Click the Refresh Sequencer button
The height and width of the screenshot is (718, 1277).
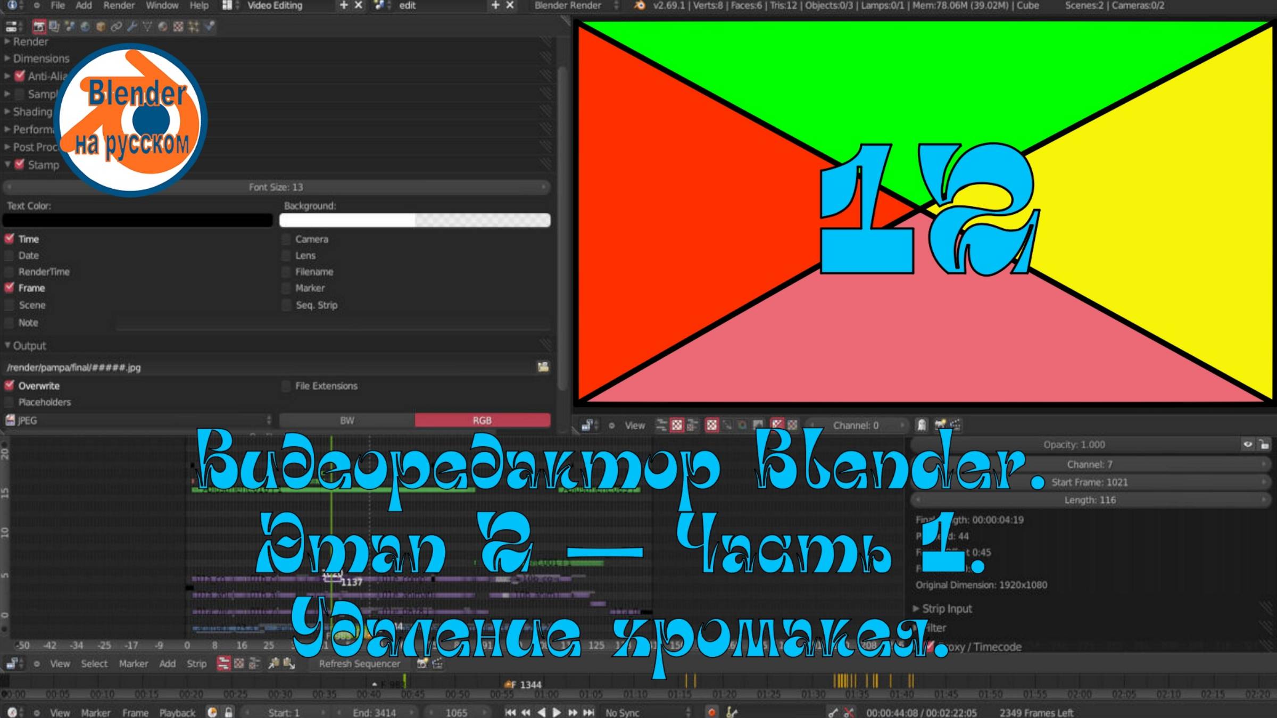[x=359, y=664]
